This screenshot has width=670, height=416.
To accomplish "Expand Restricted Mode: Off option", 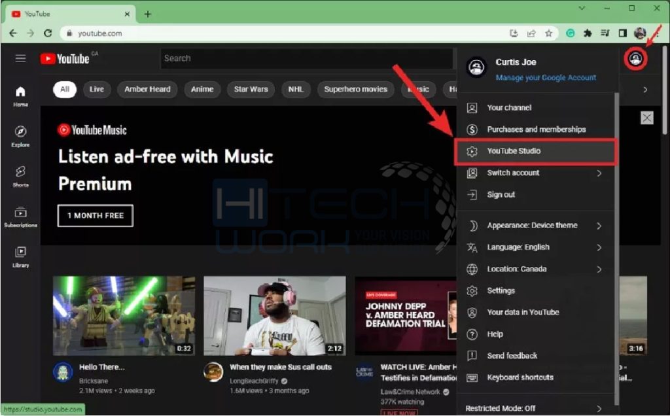I will [x=535, y=408].
